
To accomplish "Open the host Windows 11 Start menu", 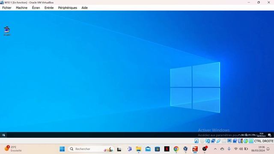I will click(x=62, y=149).
